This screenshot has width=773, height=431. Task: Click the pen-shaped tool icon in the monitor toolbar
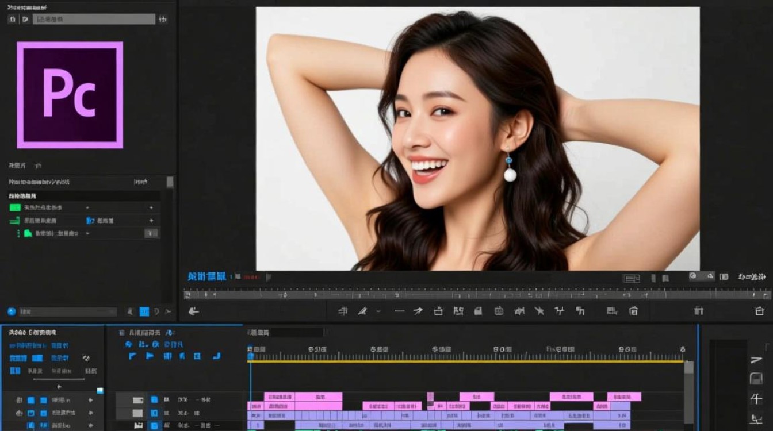tap(362, 311)
